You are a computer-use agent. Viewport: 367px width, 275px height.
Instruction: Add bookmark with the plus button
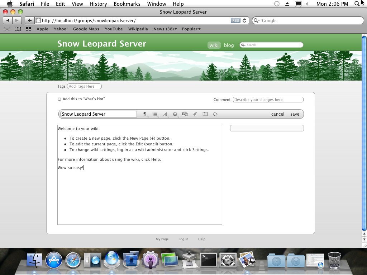30,20
